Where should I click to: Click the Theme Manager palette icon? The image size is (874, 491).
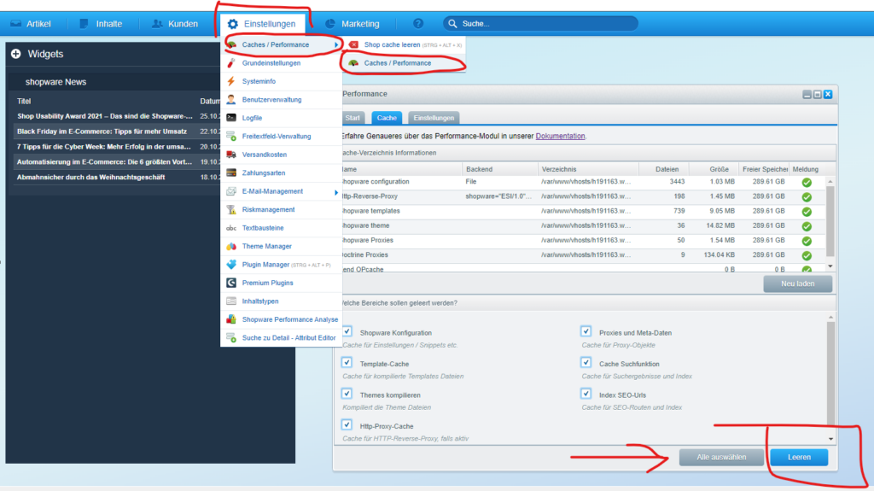231,246
